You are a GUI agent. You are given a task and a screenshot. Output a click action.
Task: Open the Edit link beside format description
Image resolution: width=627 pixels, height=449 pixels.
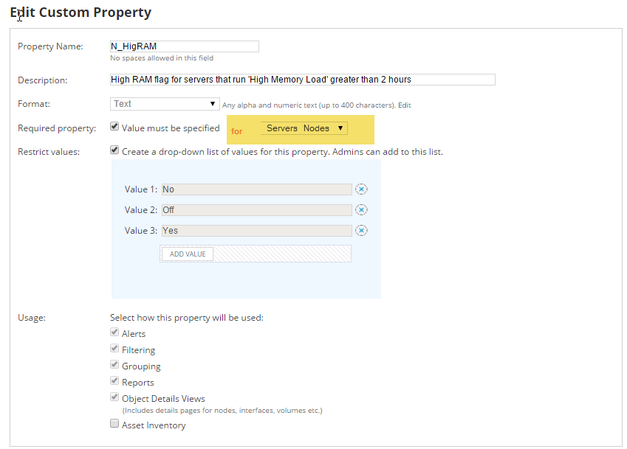(x=404, y=105)
